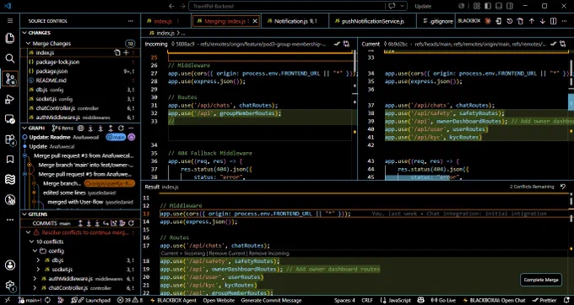Screen dimensions: 574x305
Task: Refresh the GitLens Commits view
Action: (x=131, y=223)
